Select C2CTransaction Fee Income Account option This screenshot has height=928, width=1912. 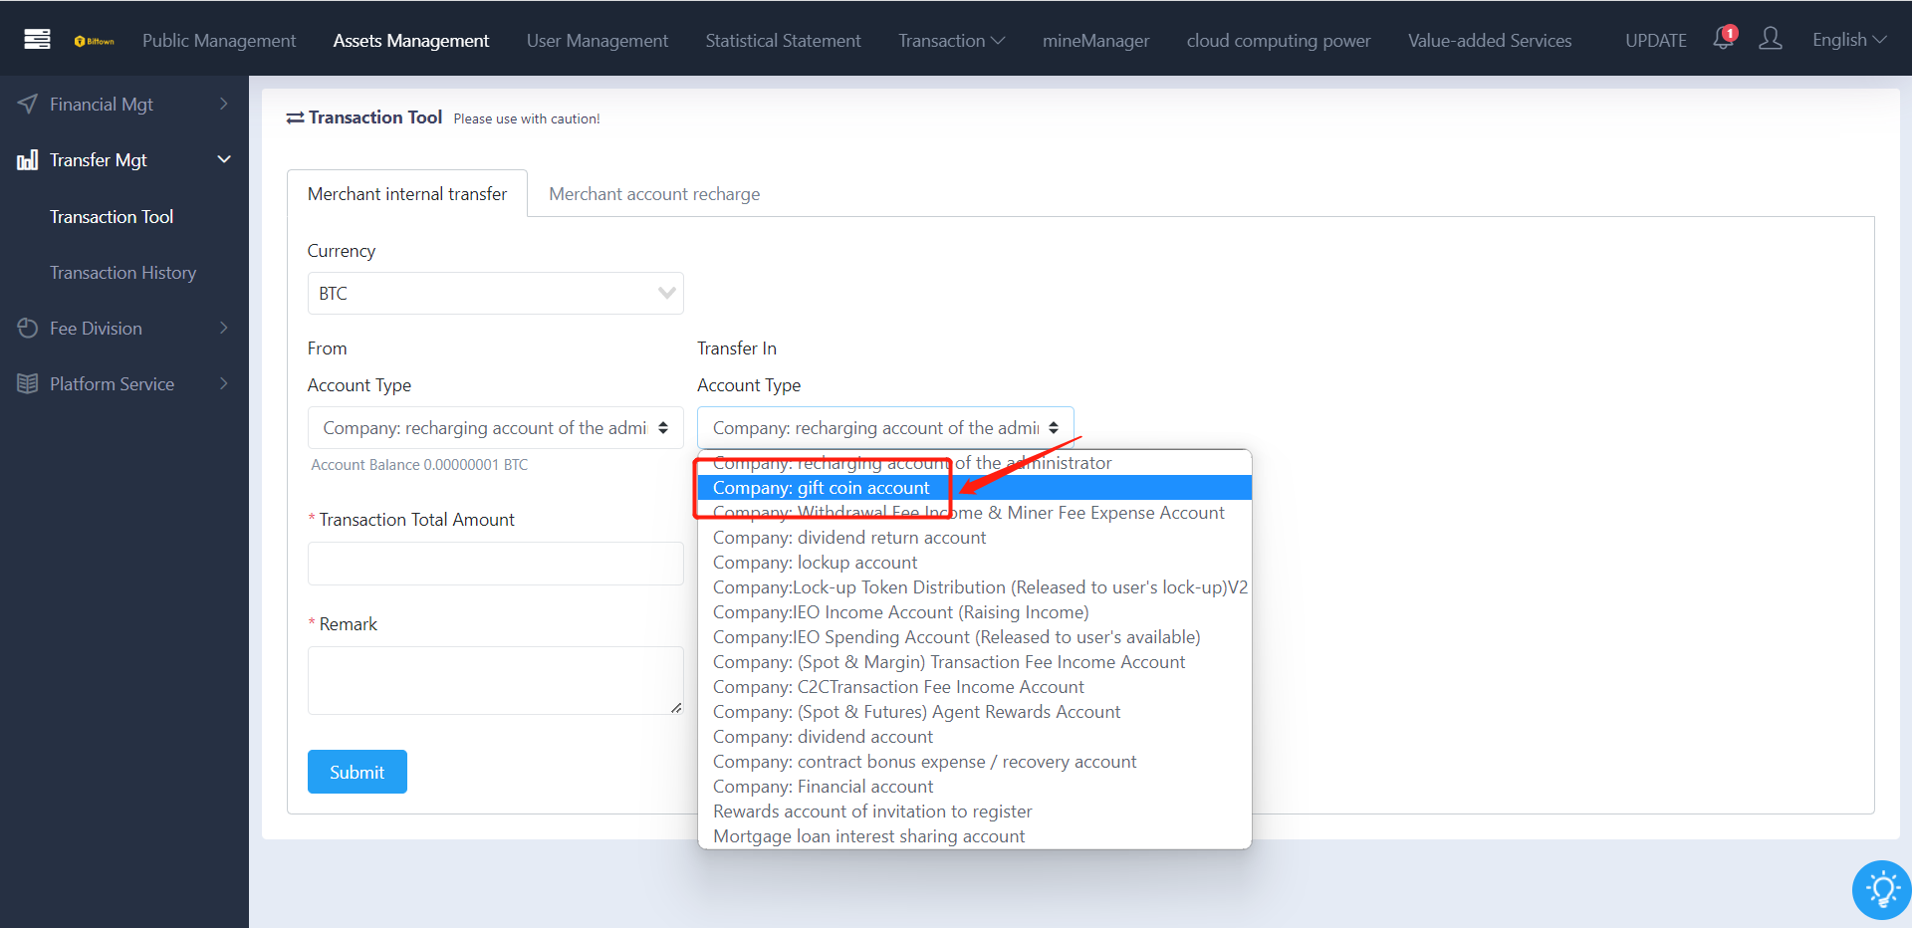click(975, 687)
